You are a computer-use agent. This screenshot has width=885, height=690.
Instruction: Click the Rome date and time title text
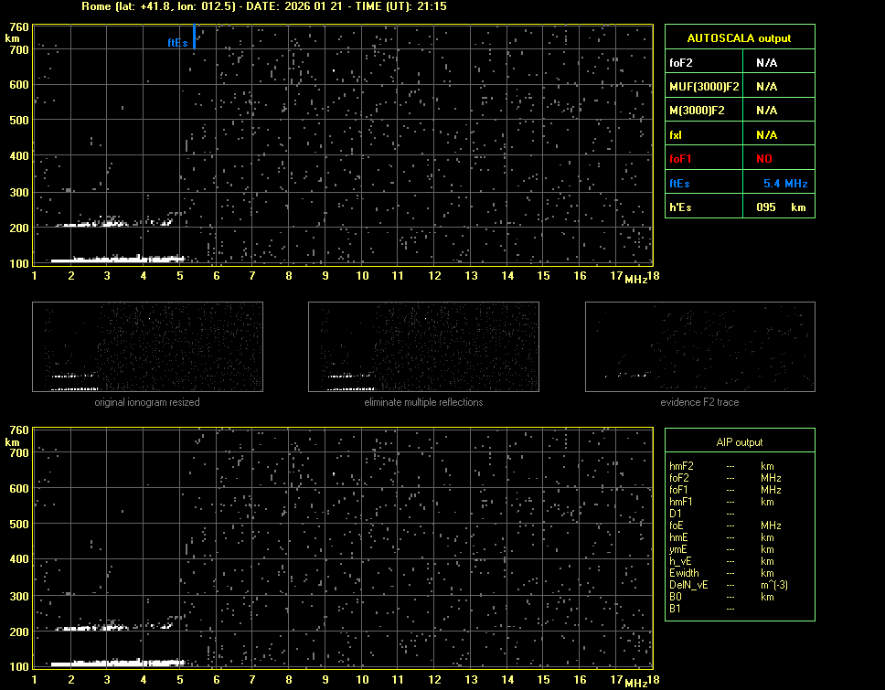(x=263, y=6)
